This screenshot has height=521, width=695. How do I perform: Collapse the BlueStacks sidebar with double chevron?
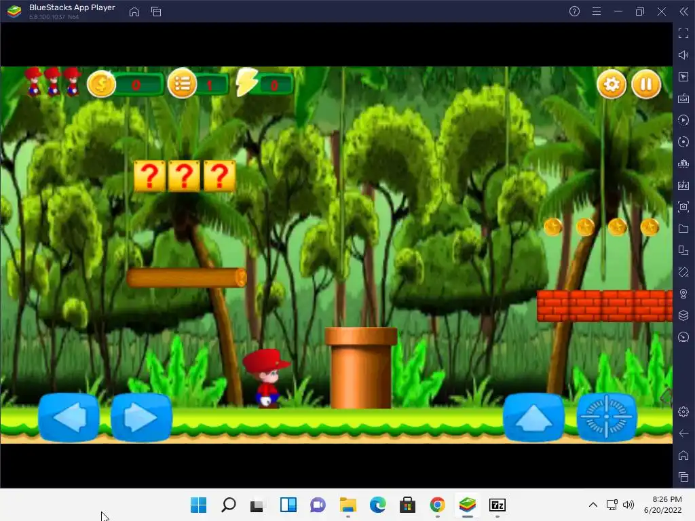(x=683, y=12)
